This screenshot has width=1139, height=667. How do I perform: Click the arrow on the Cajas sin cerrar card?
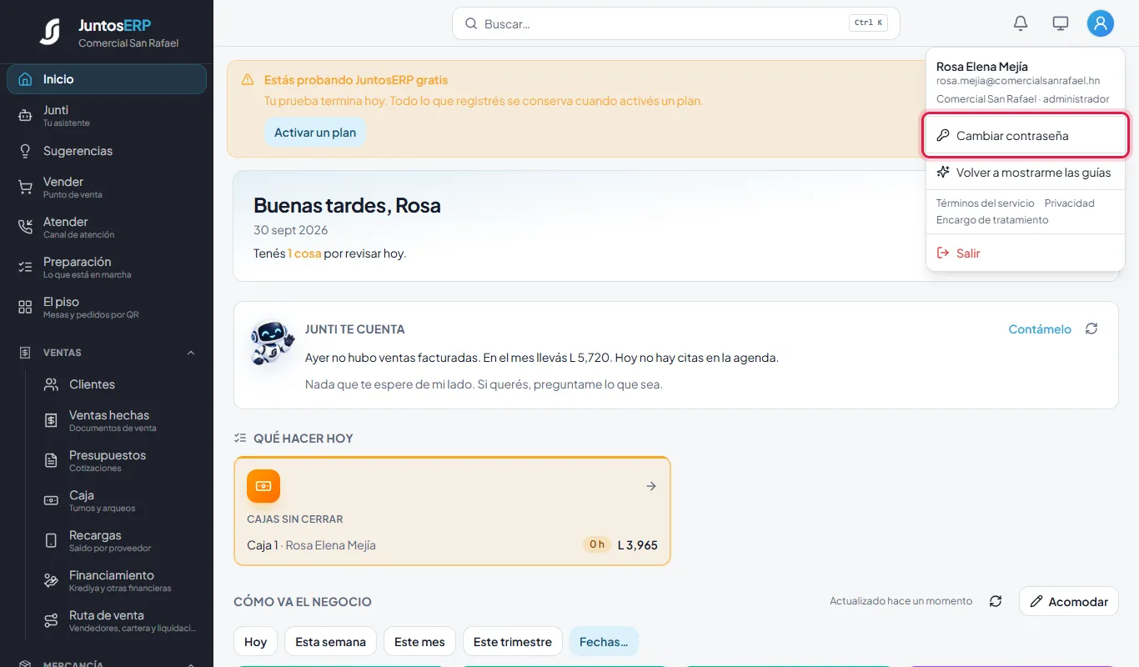coord(651,486)
